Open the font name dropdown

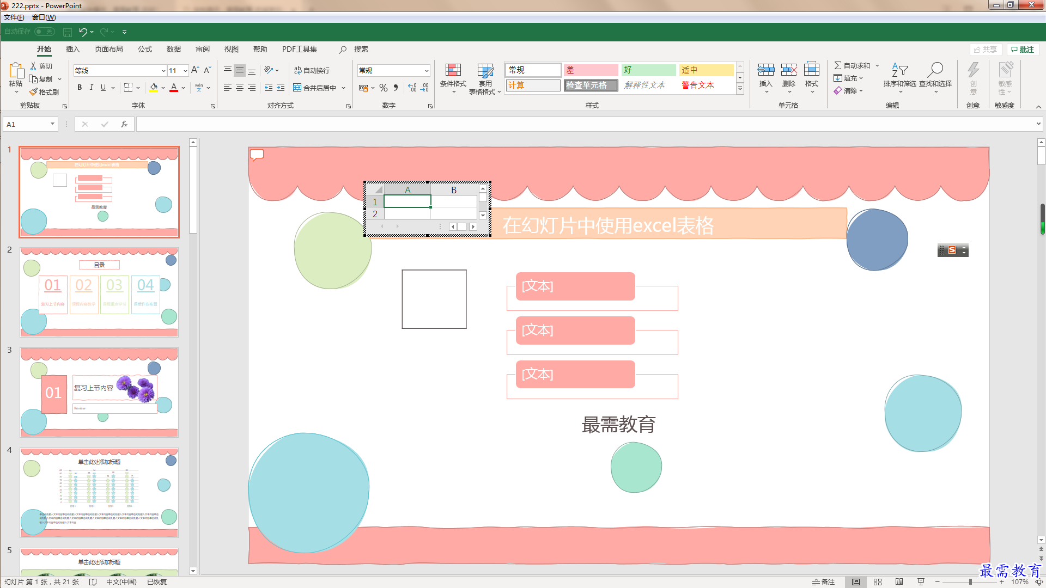click(x=163, y=71)
